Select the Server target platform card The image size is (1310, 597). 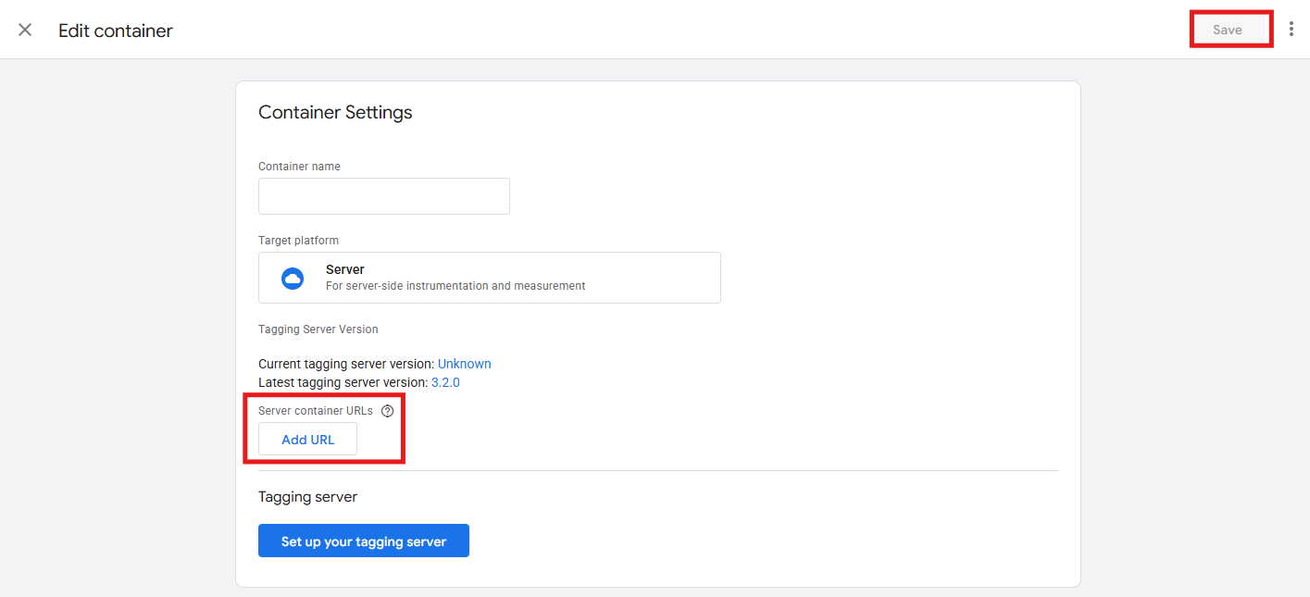point(490,278)
